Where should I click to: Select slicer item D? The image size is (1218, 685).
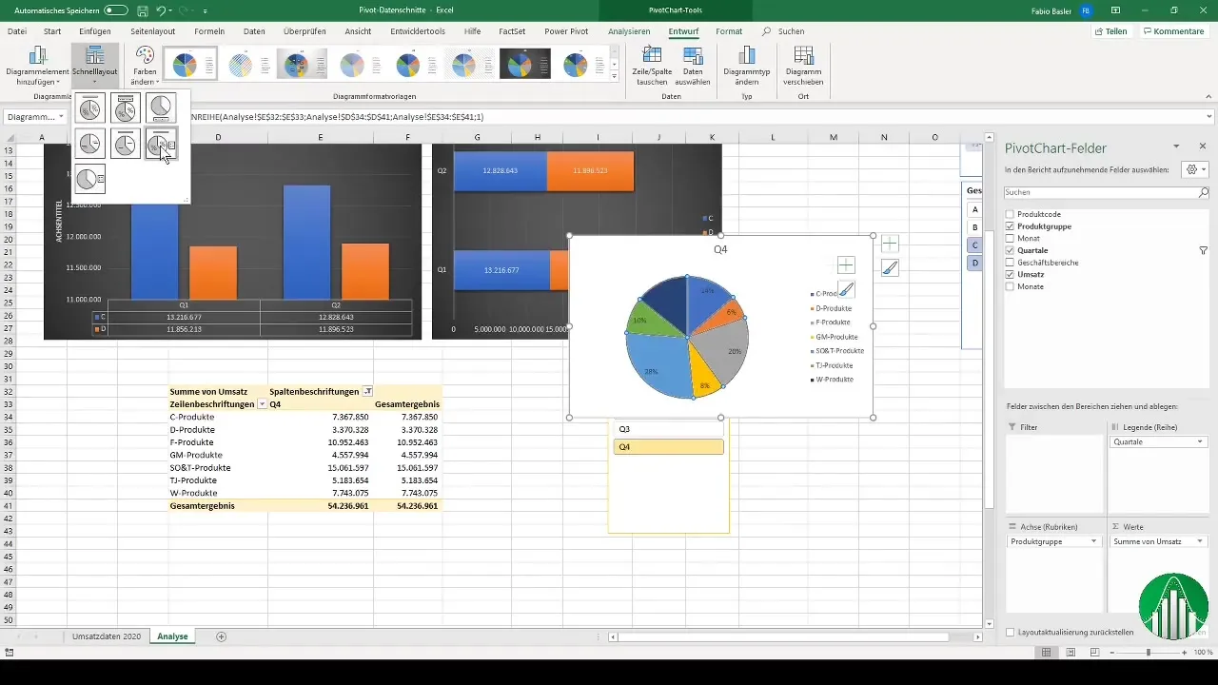[974, 263]
